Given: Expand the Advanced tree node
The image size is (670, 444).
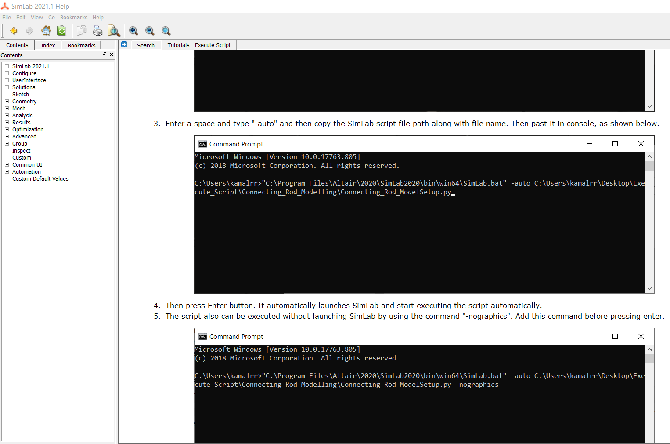Looking at the screenshot, I should [x=7, y=137].
